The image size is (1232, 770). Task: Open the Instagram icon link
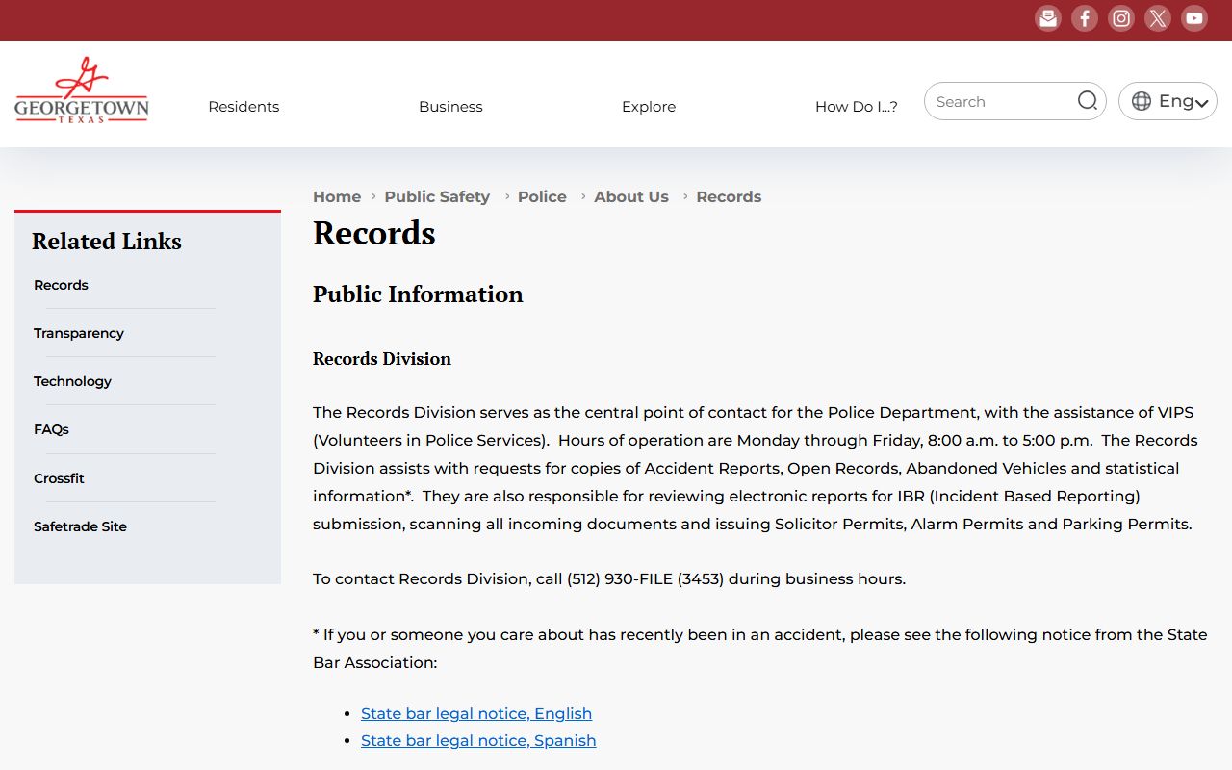[1121, 18]
